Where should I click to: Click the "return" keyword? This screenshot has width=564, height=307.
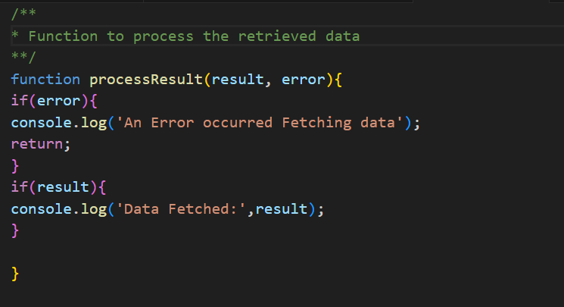point(37,144)
